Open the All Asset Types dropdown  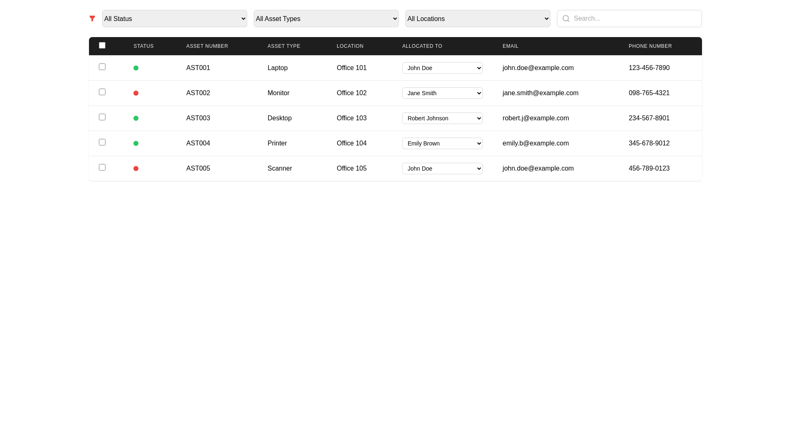coord(326,19)
